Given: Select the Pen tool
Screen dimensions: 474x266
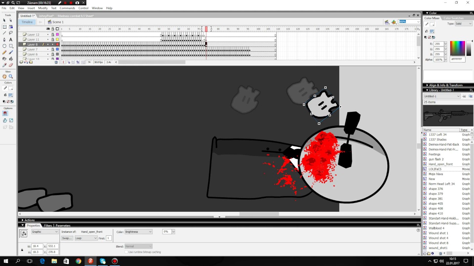Looking at the screenshot, I should pyautogui.click(x=4, y=40).
